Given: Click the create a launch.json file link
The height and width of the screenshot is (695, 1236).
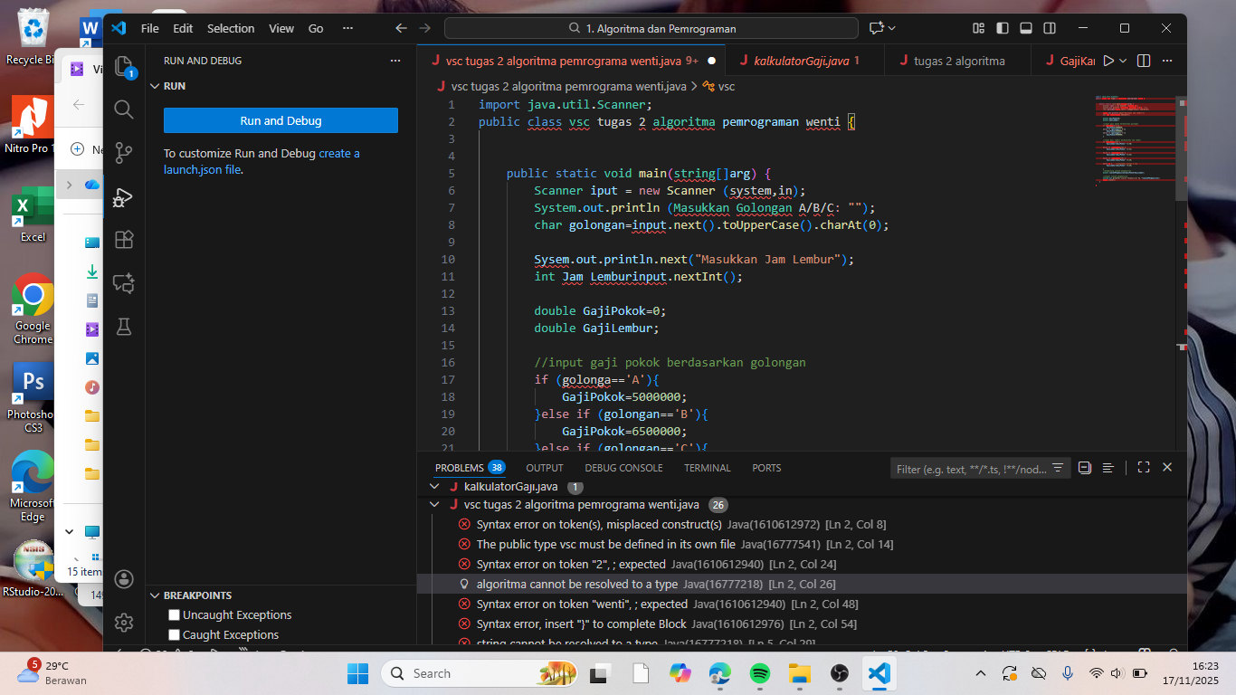Looking at the screenshot, I should [x=261, y=161].
